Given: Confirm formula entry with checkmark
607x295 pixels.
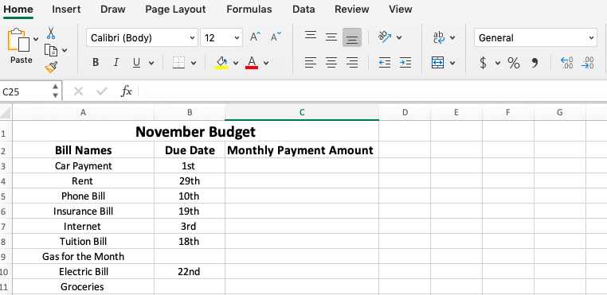Looking at the screenshot, I should (x=102, y=91).
